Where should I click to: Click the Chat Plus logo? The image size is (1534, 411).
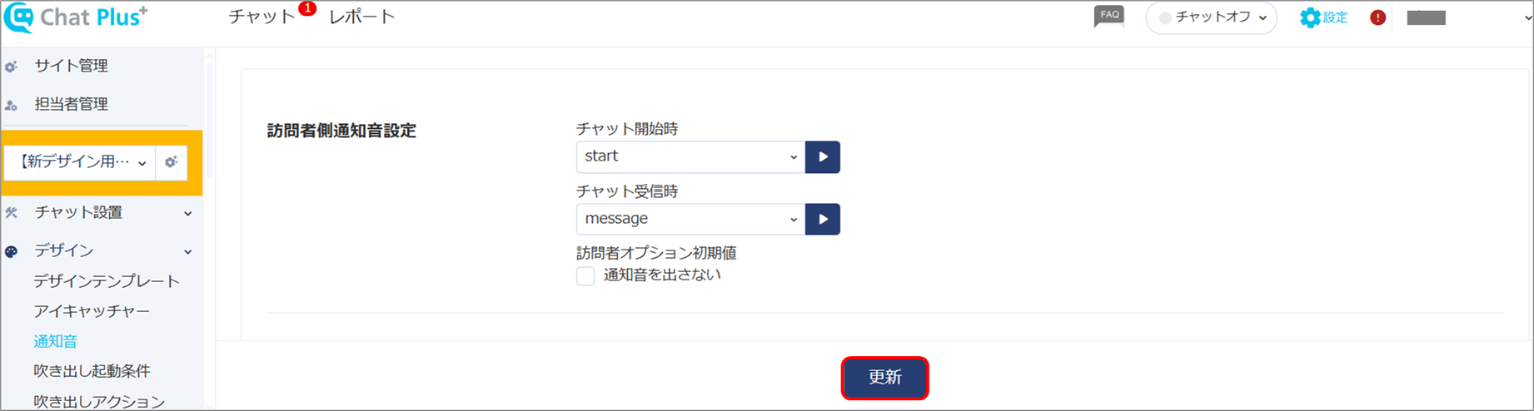(x=76, y=17)
